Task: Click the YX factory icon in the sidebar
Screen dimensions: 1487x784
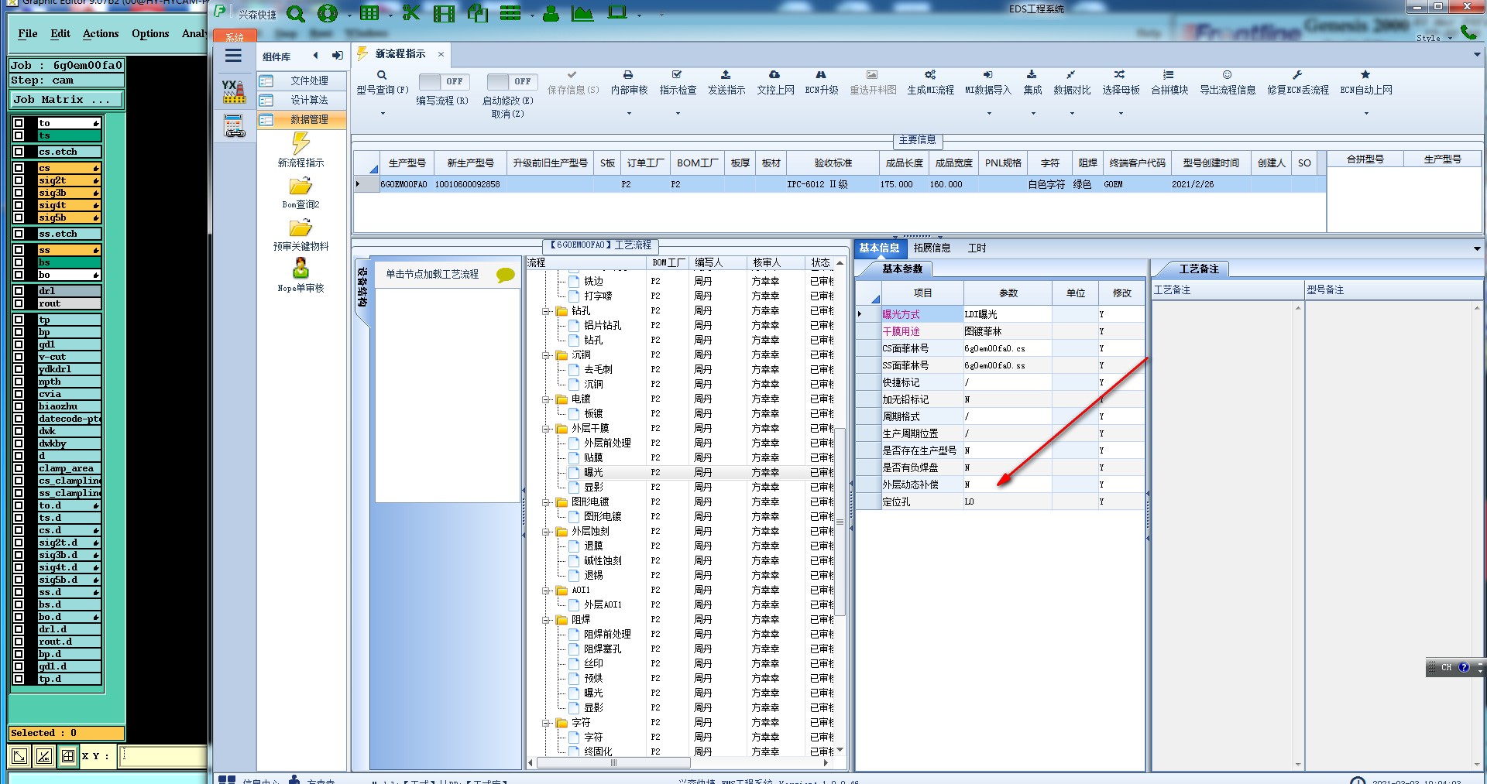Action: pyautogui.click(x=234, y=91)
